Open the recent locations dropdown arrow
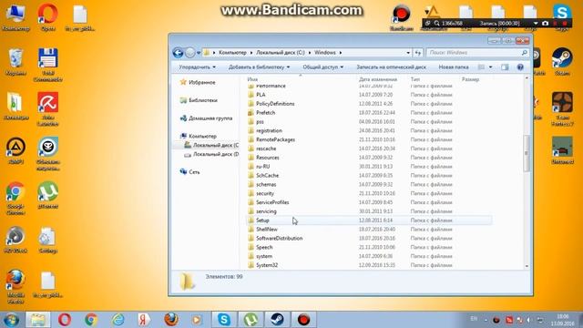 199,53
